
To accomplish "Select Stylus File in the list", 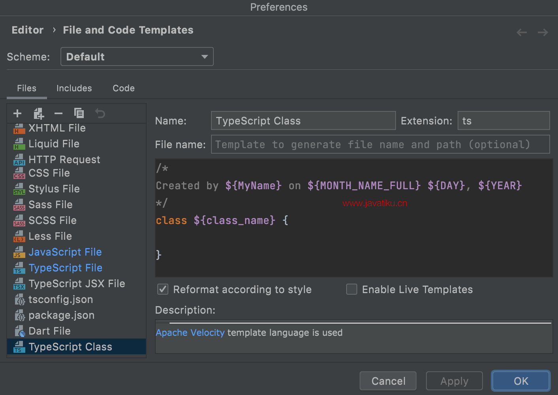I will coord(77,189).
